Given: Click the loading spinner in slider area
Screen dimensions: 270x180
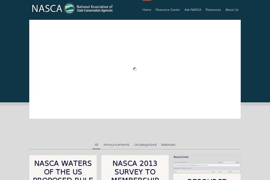Looking at the screenshot, I should 135,69.
